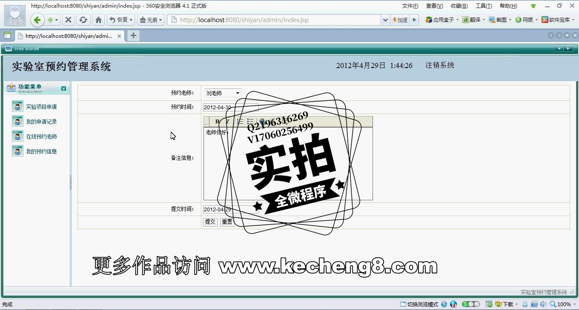Click the green traffic-light status indicator

pos(471,304)
